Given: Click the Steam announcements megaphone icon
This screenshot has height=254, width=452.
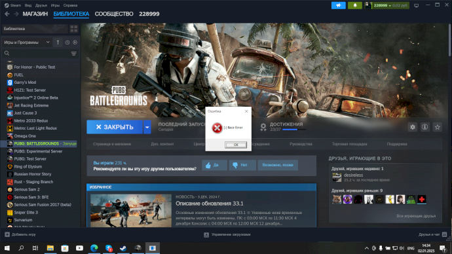Looking at the screenshot, I should [339, 5].
